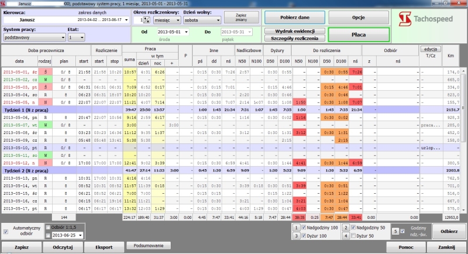Image resolution: width=468 pixels, height=254 pixels.
Task: Click the edycja button above T/Cz
Action: click(x=431, y=49)
